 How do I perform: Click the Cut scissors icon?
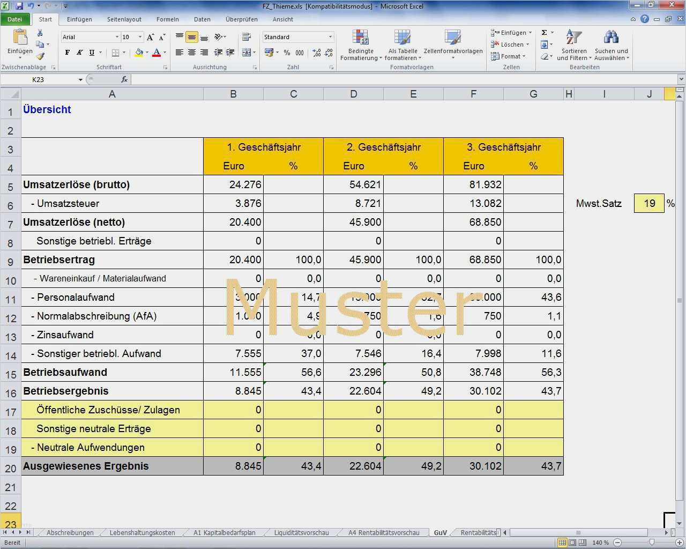coord(40,33)
